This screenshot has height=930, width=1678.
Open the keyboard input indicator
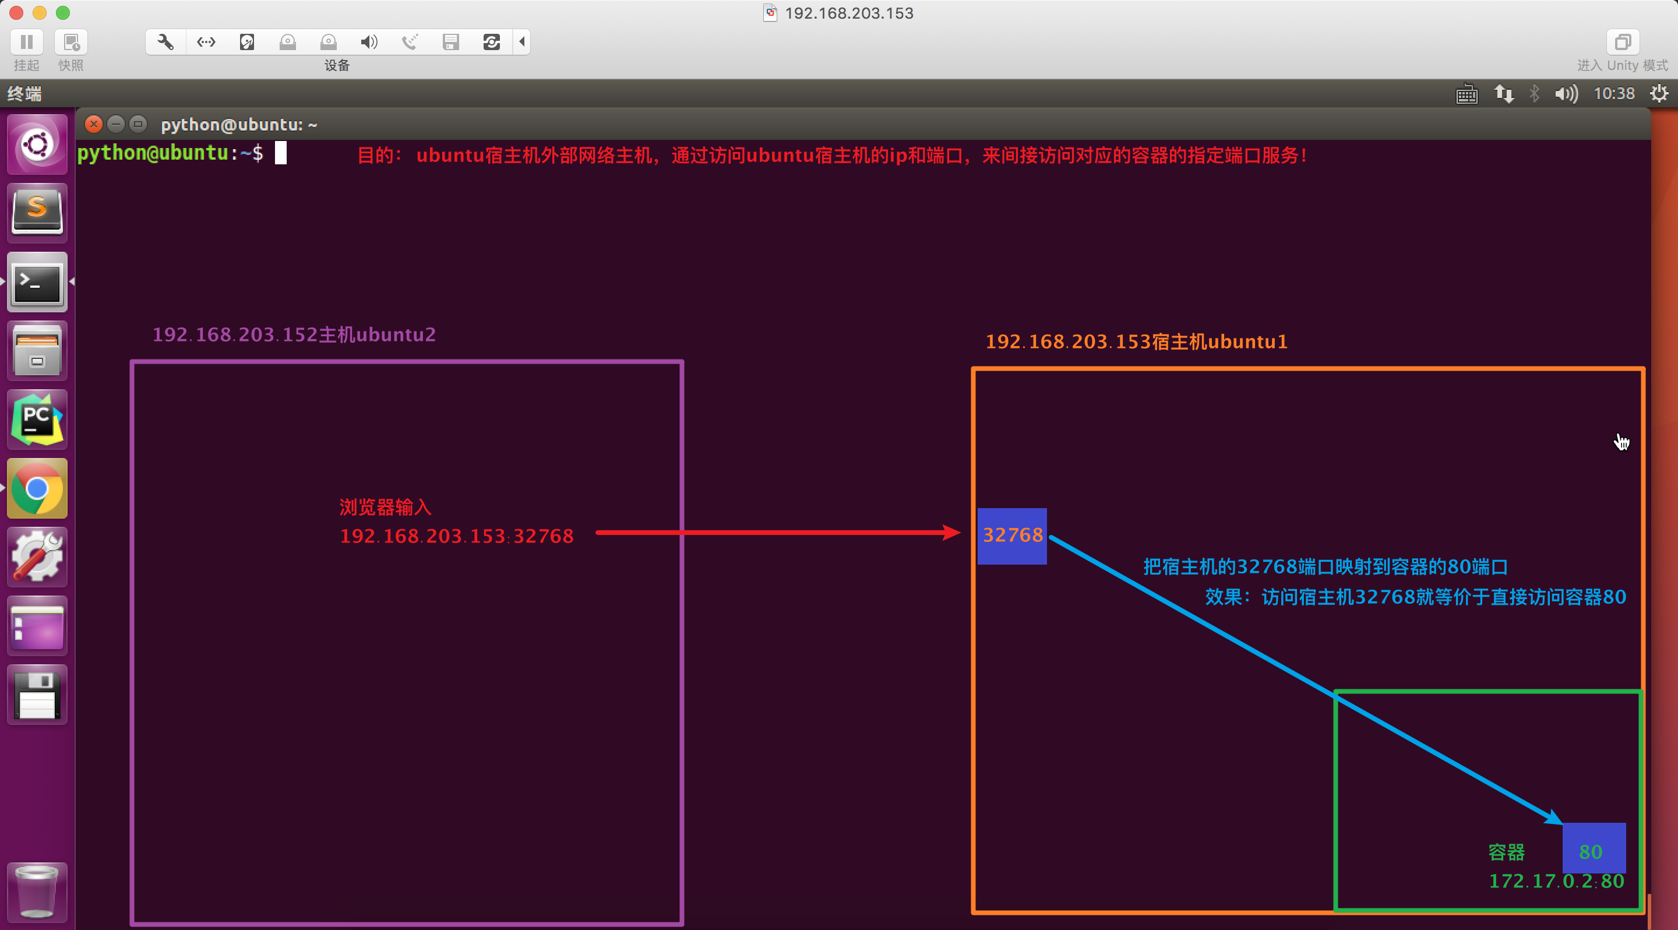click(x=1467, y=94)
